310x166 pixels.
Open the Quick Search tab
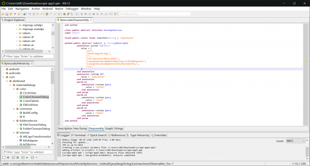click(x=97, y=135)
